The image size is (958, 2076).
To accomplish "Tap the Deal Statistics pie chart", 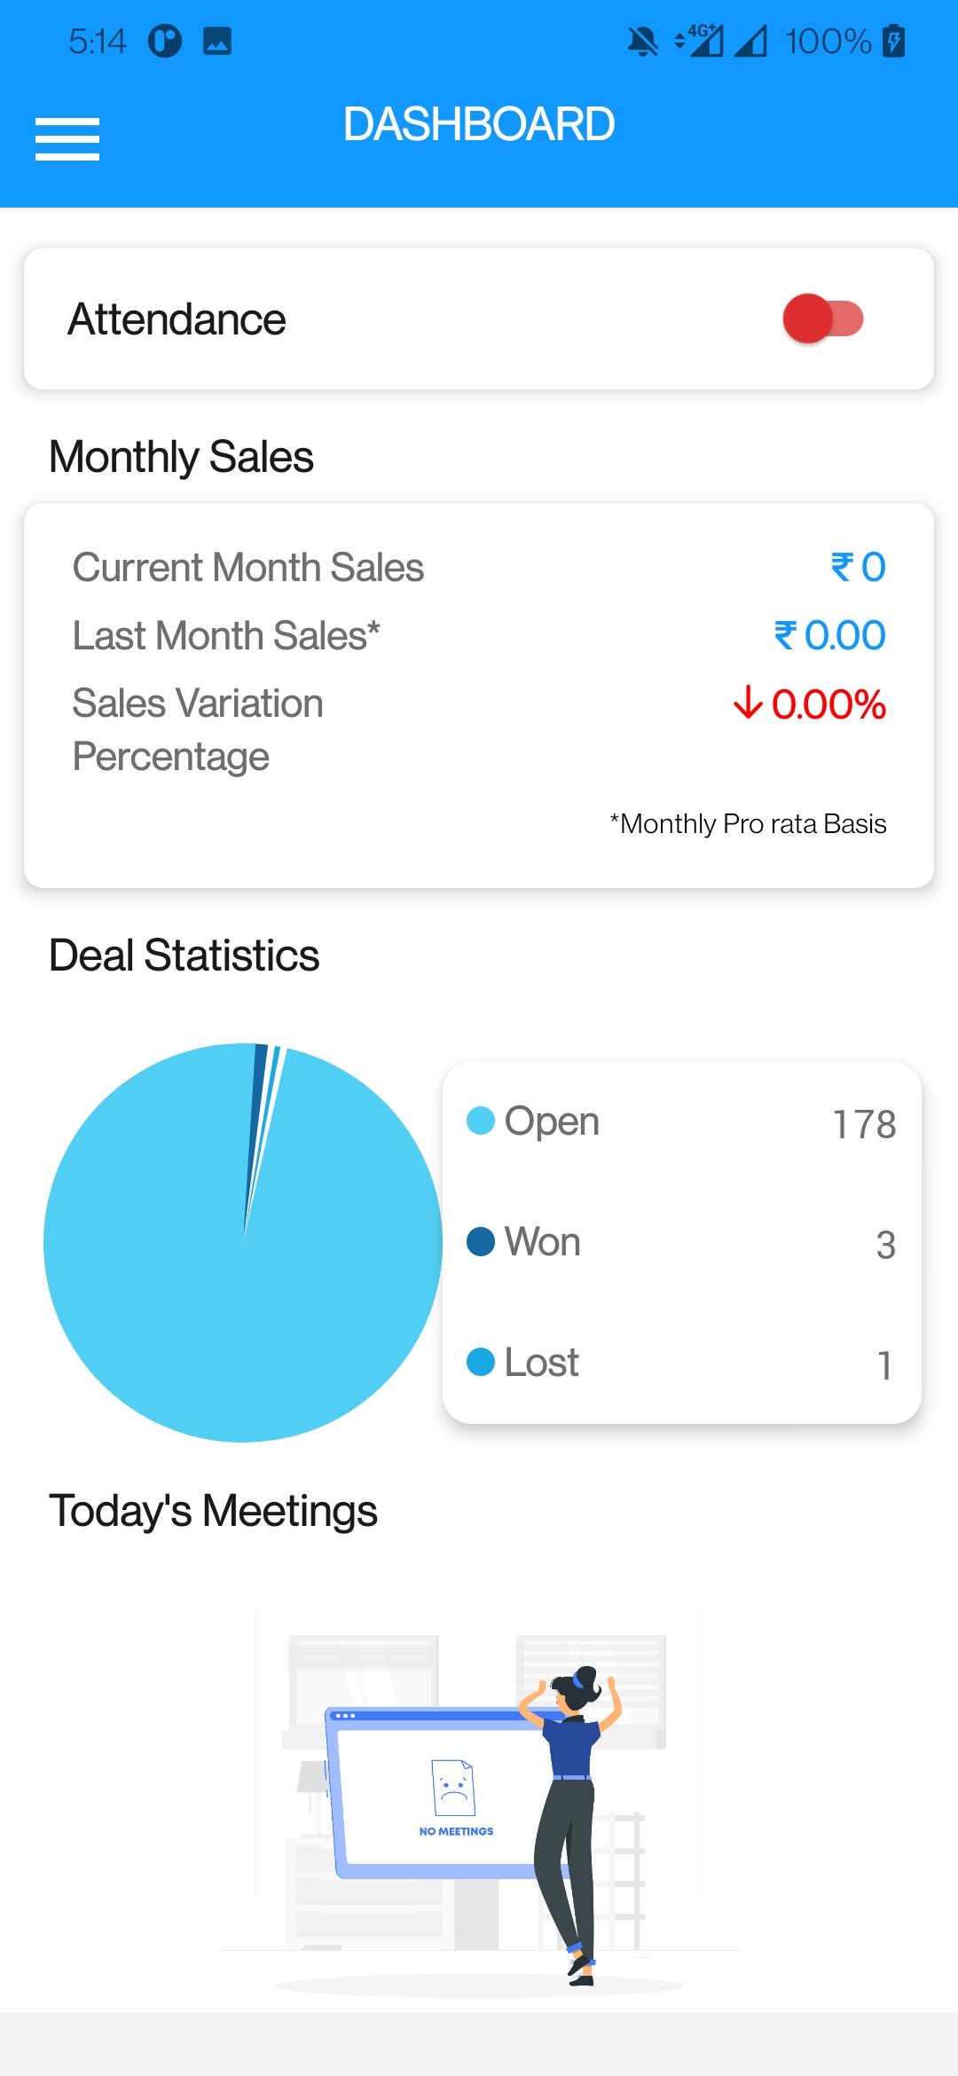I will tap(243, 1242).
